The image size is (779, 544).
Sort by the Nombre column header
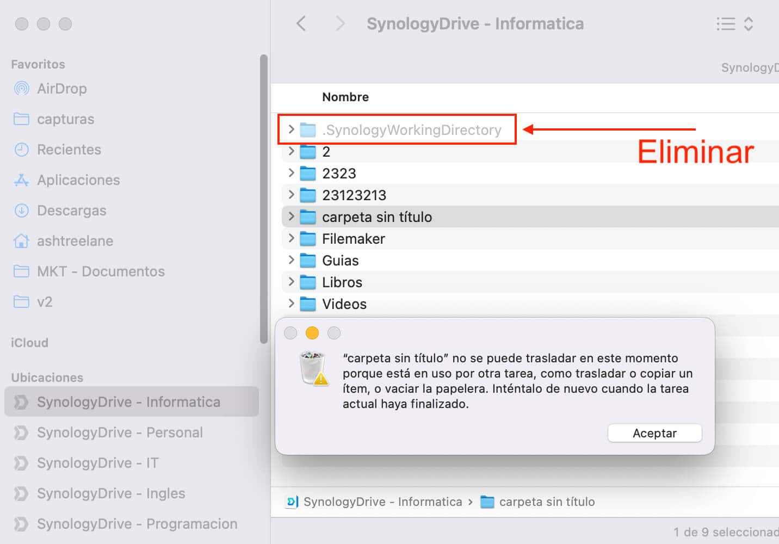tap(345, 97)
